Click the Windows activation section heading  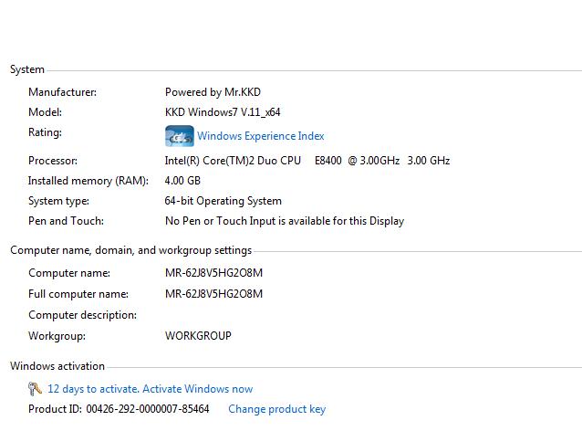(x=57, y=366)
